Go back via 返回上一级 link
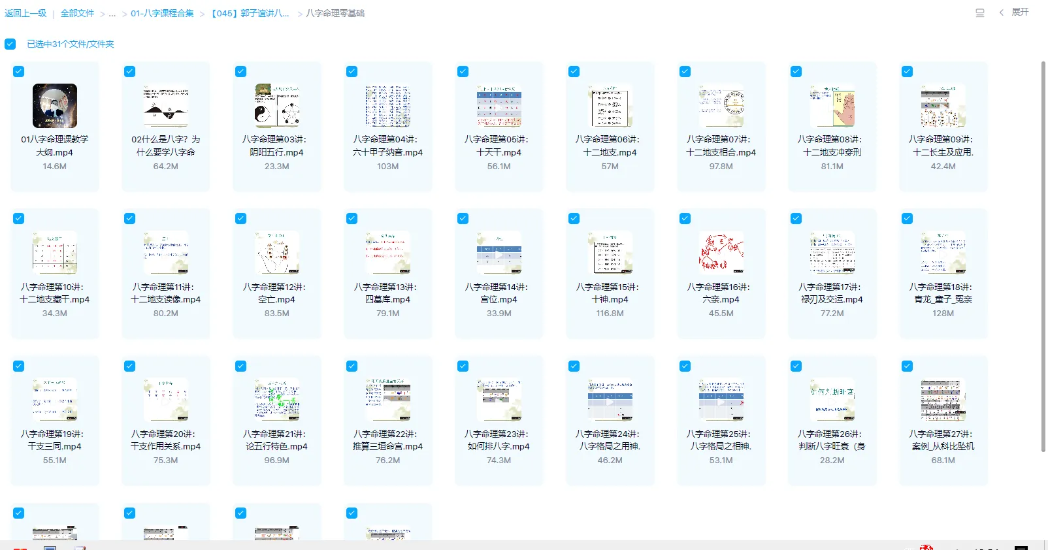 pyautogui.click(x=25, y=13)
